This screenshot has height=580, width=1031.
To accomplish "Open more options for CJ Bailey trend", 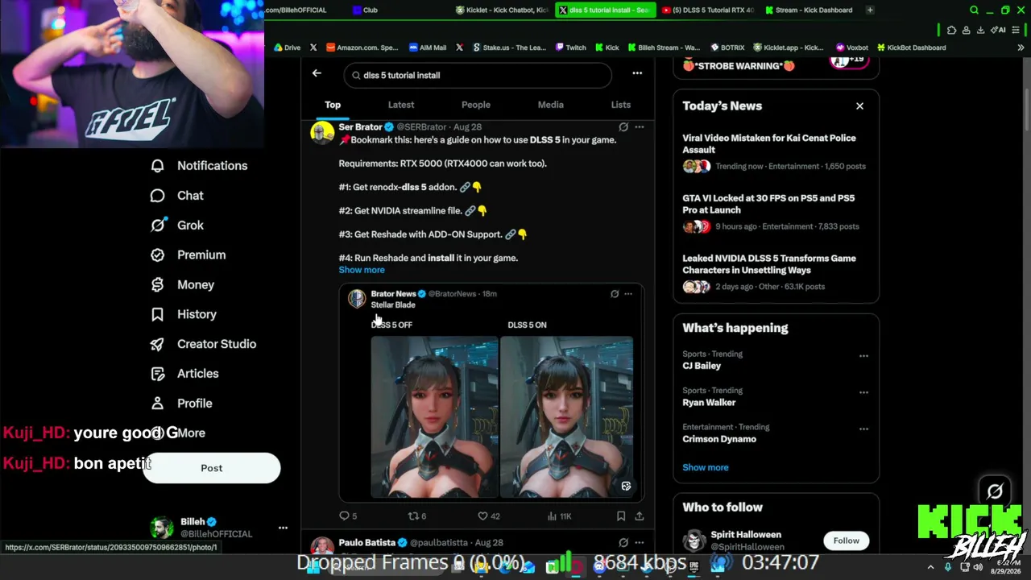I will point(863,356).
